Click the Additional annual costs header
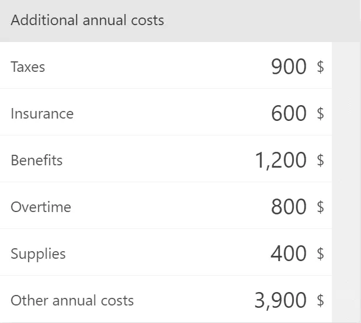Viewport: 361px width, 323px height. point(88,20)
